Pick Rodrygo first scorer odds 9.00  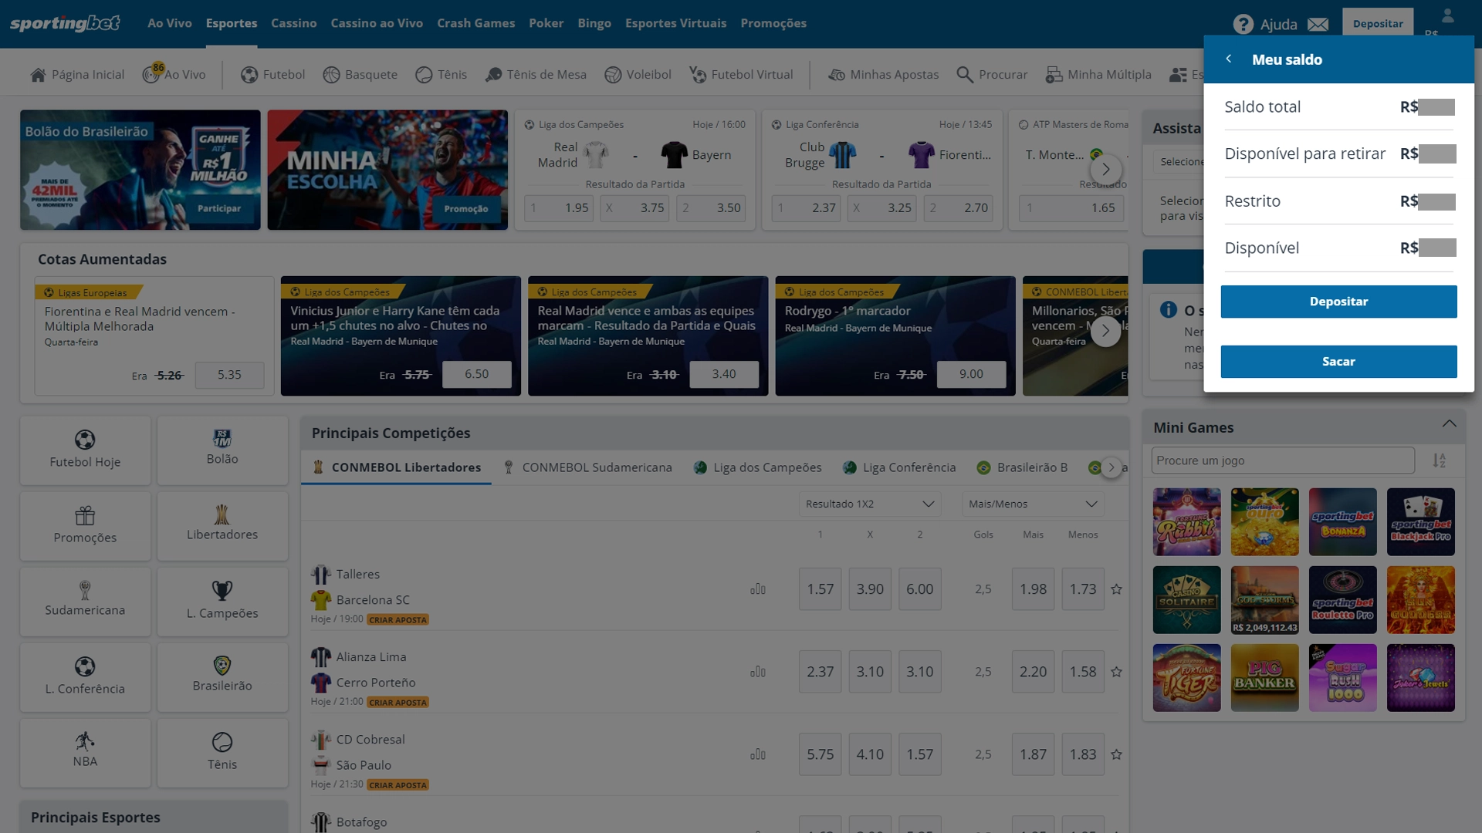(971, 374)
